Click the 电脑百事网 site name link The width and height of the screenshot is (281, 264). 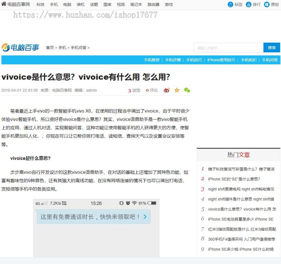(19, 4)
